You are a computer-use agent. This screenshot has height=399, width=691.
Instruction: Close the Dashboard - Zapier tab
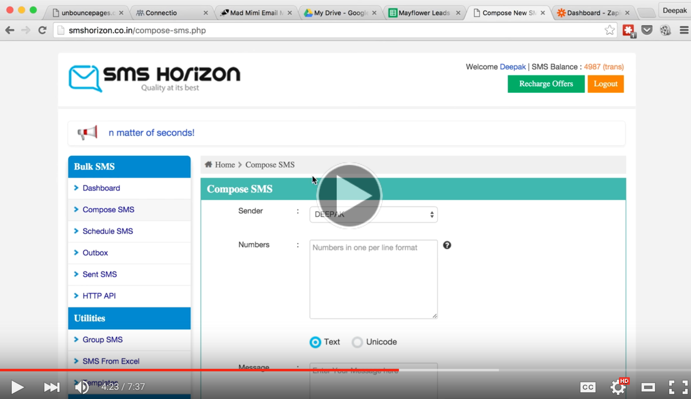point(627,13)
